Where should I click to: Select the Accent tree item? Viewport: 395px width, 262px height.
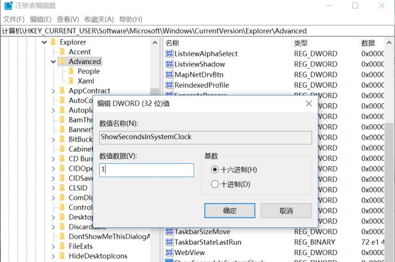[80, 52]
